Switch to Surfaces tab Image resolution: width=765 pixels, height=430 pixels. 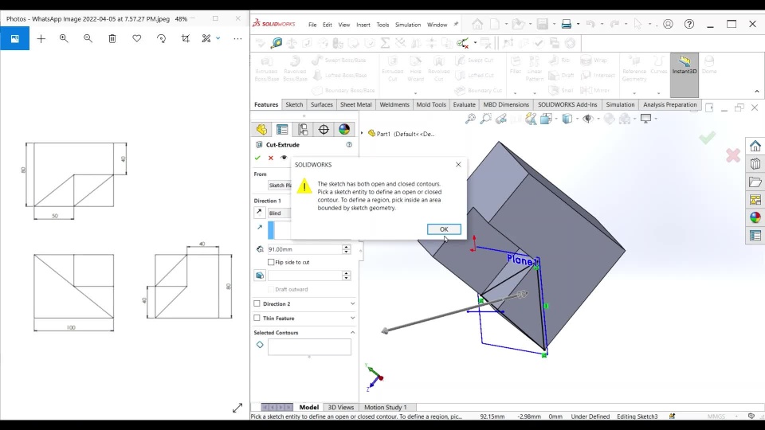click(321, 104)
